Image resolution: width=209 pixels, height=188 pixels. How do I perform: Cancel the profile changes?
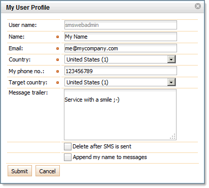(x=48, y=171)
